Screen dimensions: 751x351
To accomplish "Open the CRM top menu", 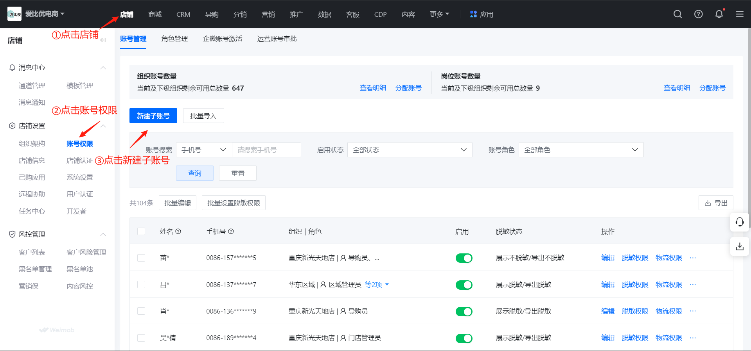I will (183, 14).
